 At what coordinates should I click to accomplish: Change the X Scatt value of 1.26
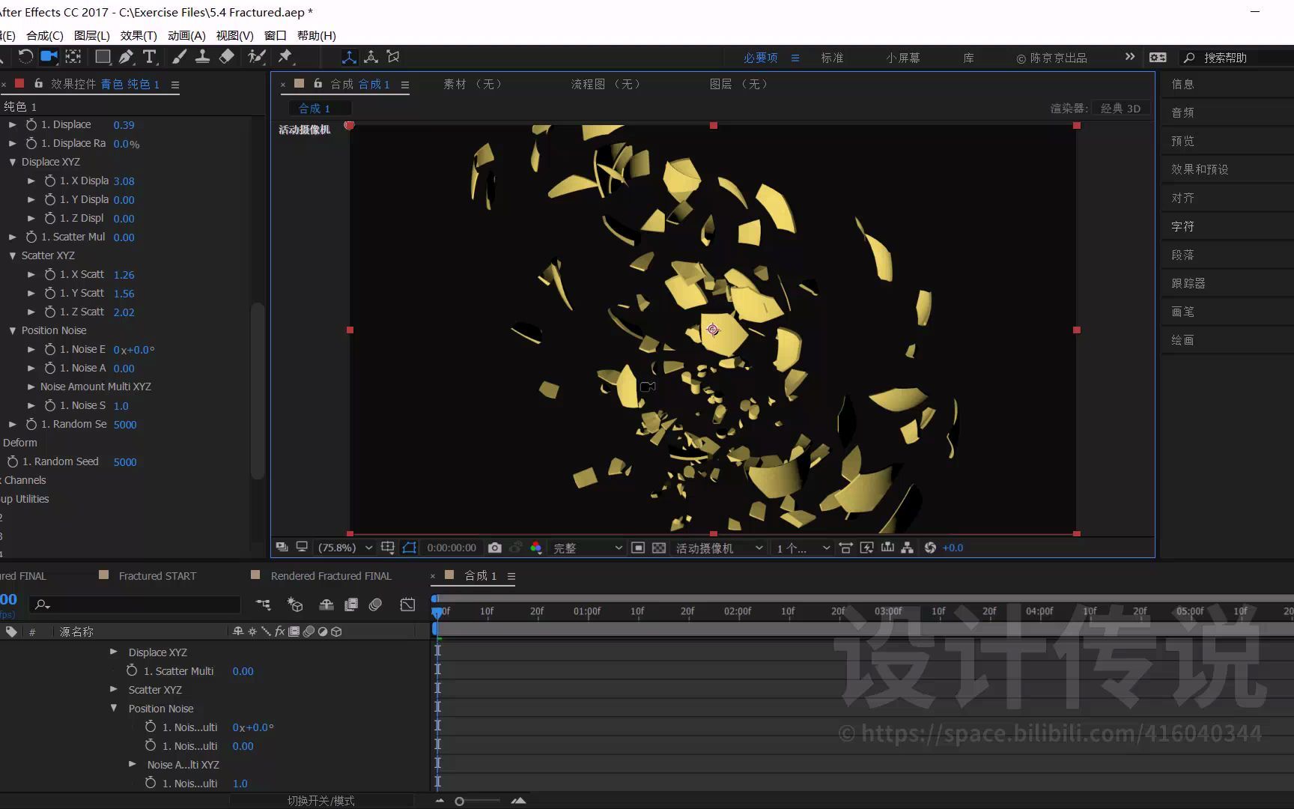(x=124, y=274)
